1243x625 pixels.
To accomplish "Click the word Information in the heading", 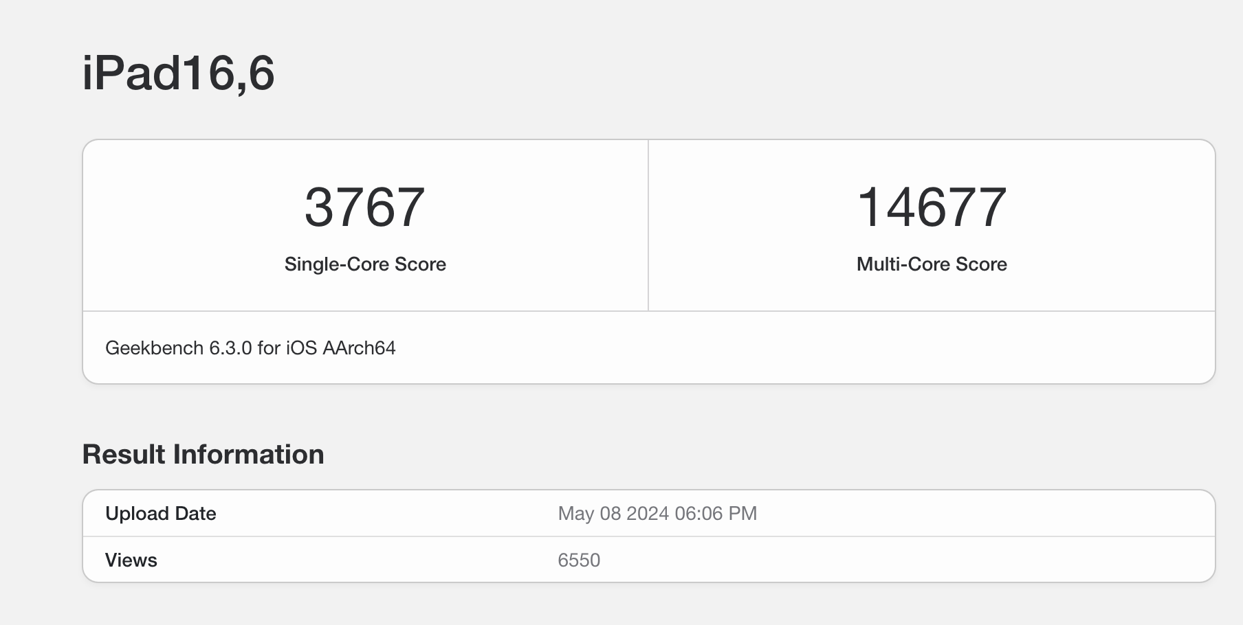I will (248, 455).
